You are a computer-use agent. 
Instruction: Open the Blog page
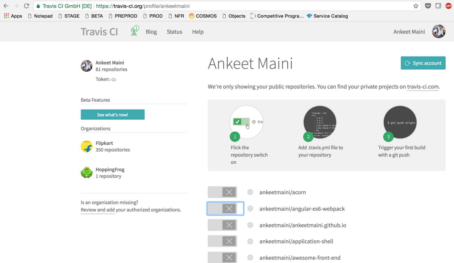point(151,32)
